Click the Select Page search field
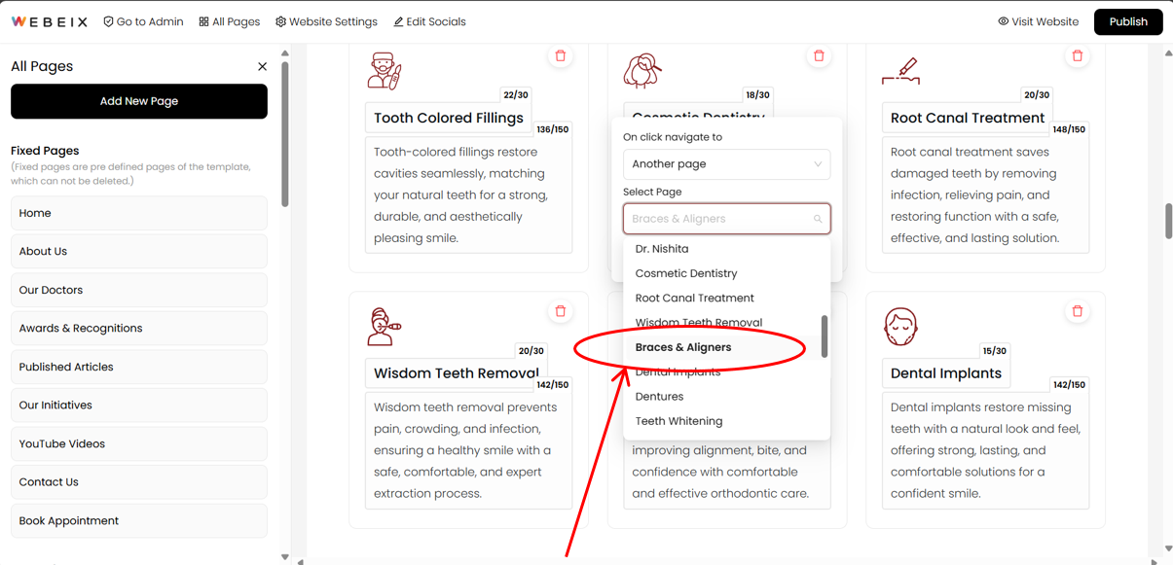This screenshot has width=1173, height=565. tap(726, 219)
